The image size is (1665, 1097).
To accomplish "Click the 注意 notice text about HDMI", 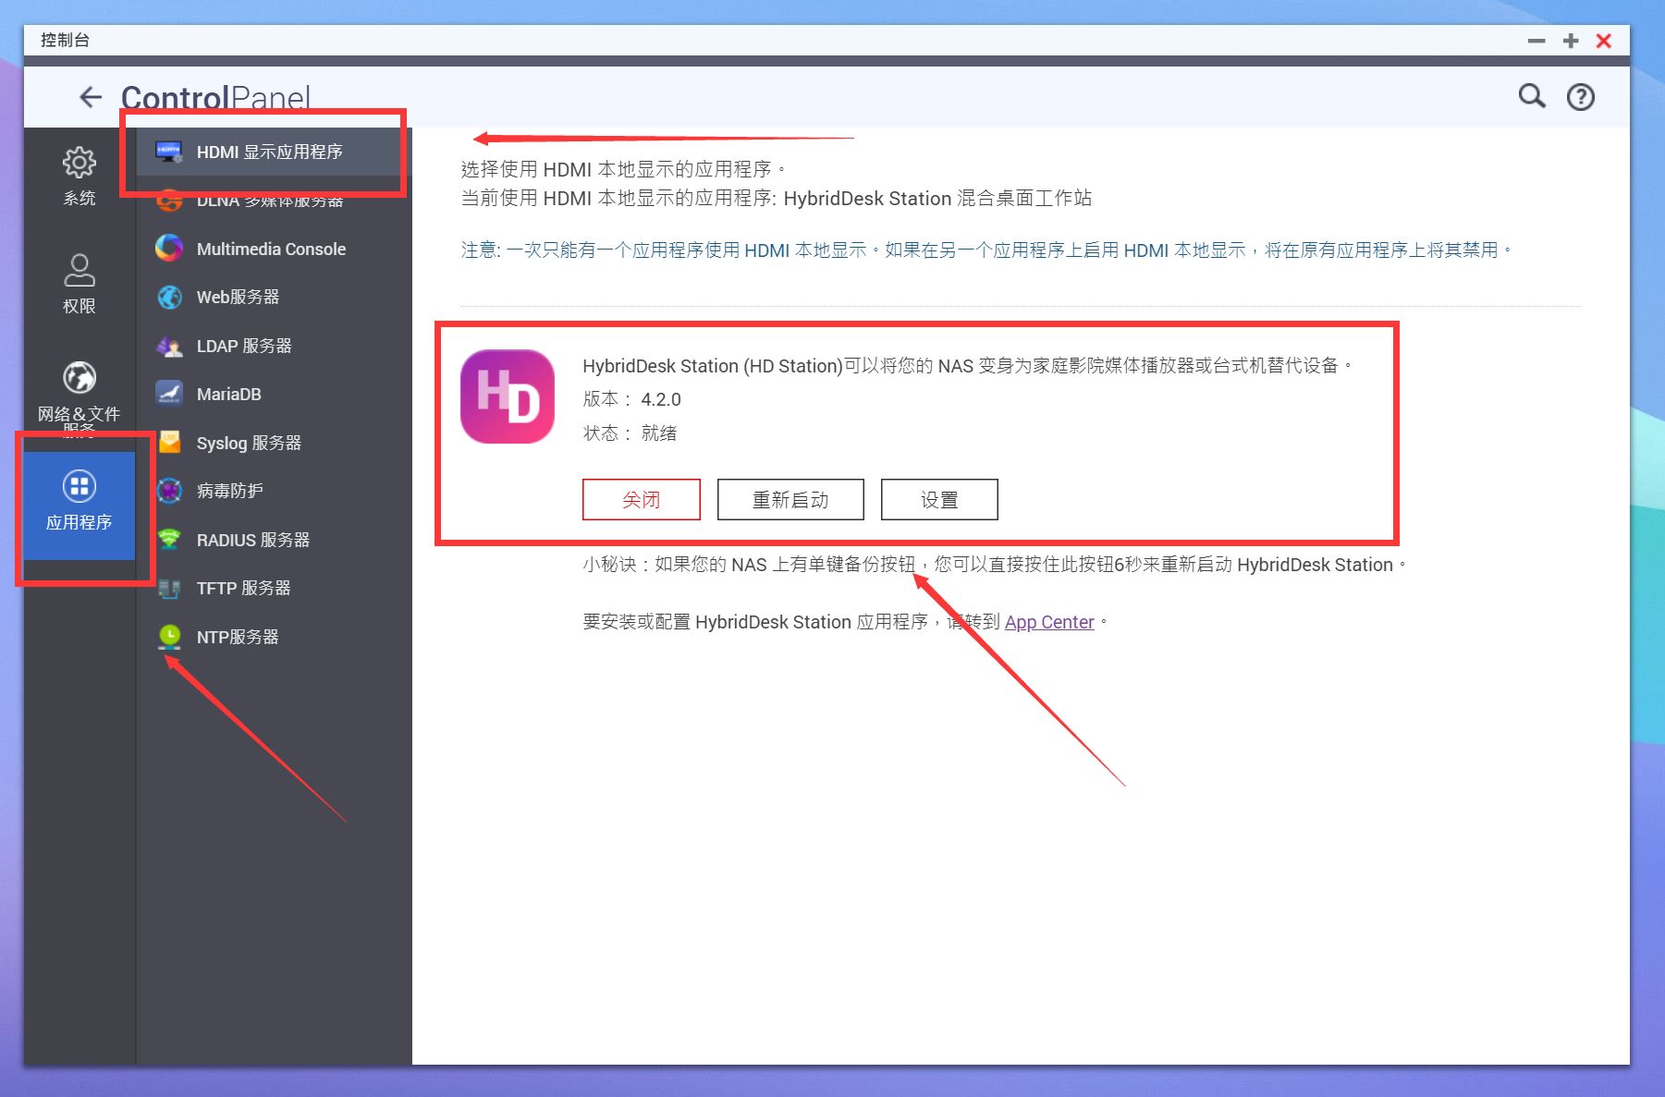I will (x=986, y=250).
